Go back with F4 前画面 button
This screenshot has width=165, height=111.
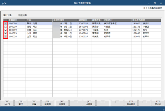[x=48, y=103]
